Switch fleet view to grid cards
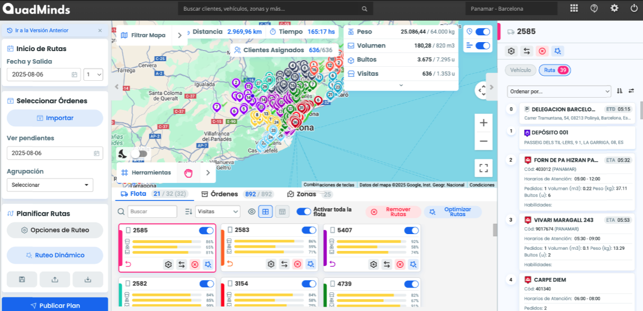Viewport: 643px width, 311px height. coord(265,212)
